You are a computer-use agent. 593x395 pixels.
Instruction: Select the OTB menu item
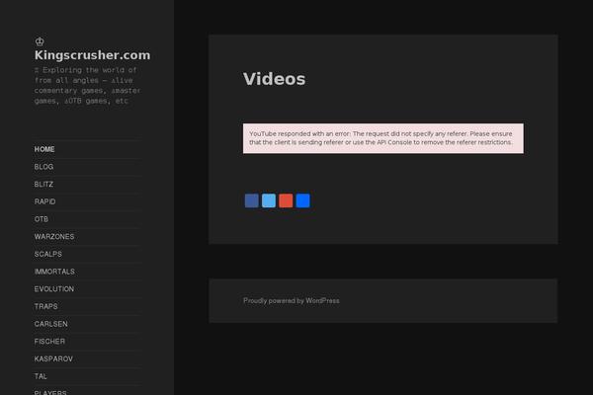[42, 219]
